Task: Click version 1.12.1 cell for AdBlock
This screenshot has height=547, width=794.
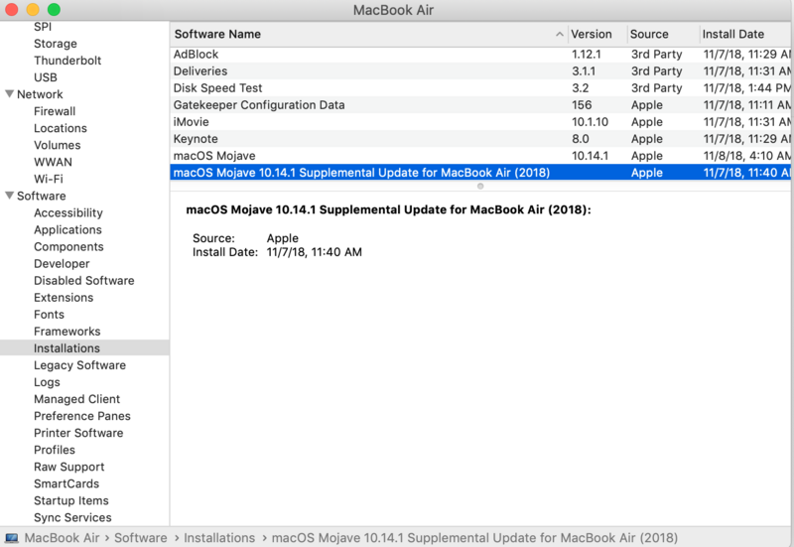Action: tap(586, 55)
